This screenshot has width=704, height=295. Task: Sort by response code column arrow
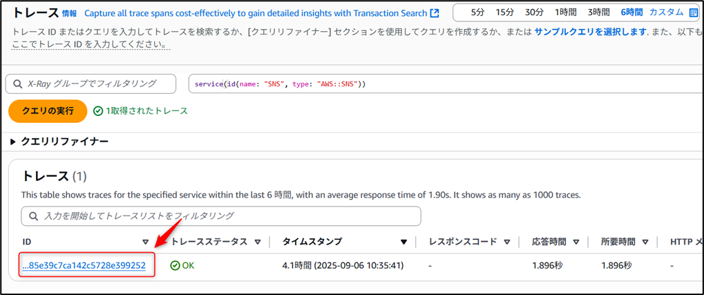pyautogui.click(x=506, y=242)
